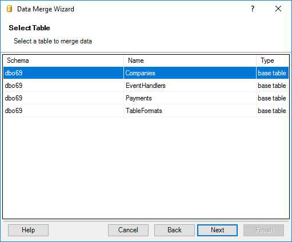Click dbo69 schema cell of Companies row

coord(14,73)
